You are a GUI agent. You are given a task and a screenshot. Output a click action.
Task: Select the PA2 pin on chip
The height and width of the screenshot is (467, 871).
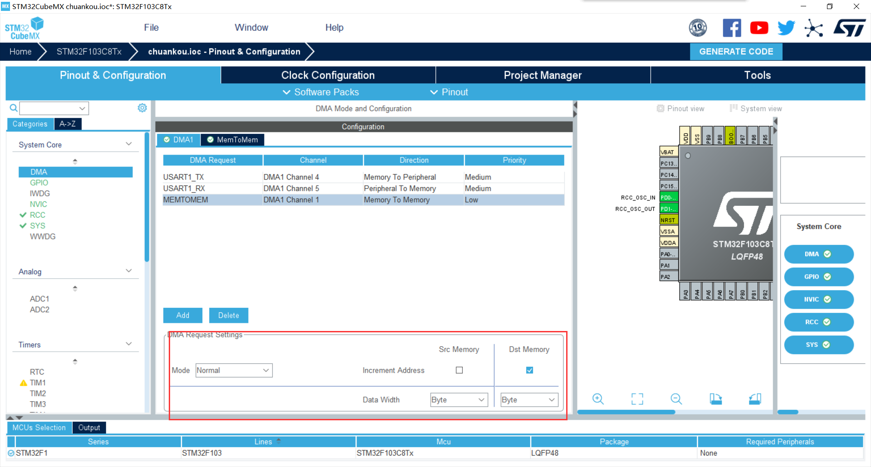[669, 277]
